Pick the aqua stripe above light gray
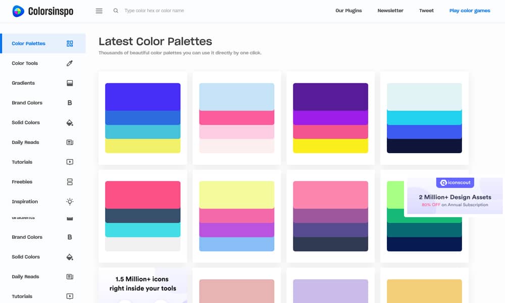 click(143, 230)
